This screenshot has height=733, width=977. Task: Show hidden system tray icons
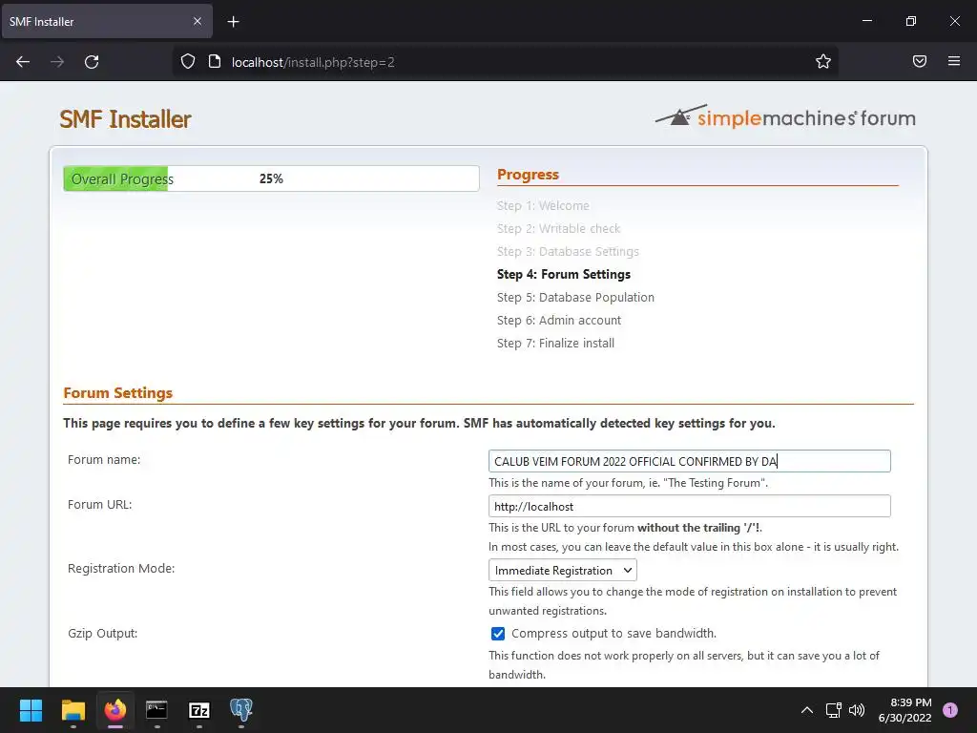[x=807, y=710]
